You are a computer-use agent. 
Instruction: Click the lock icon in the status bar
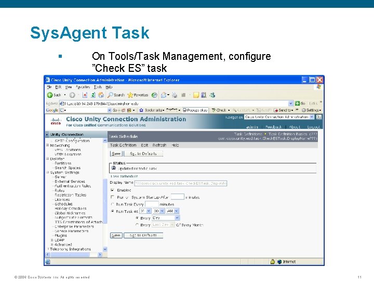point(273,262)
